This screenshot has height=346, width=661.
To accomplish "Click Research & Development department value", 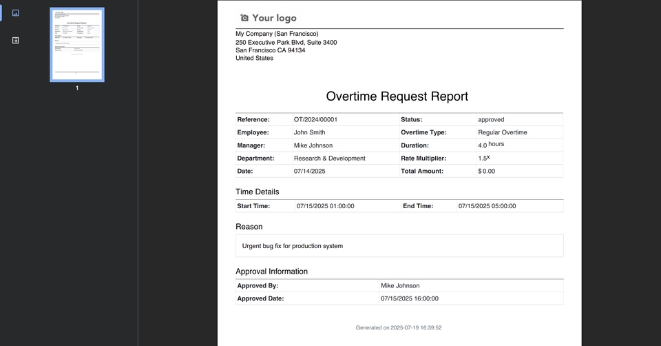I will (x=329, y=159).
